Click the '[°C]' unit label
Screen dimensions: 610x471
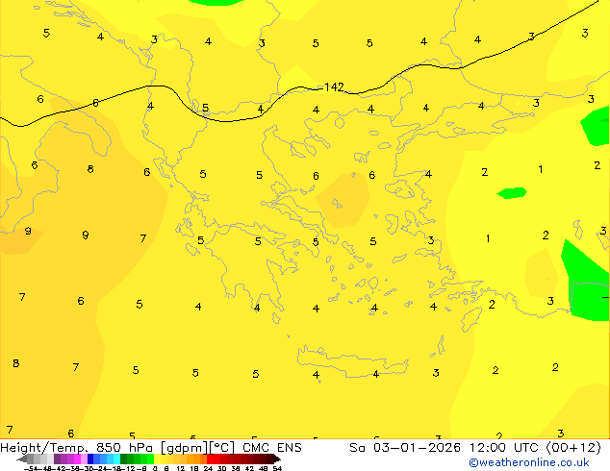(222, 448)
